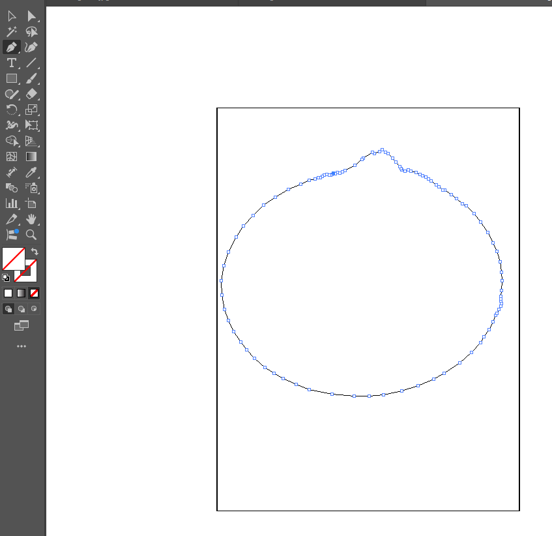This screenshot has width=552, height=536.
Task: Select the Magic Wand tool
Action: tap(12, 32)
